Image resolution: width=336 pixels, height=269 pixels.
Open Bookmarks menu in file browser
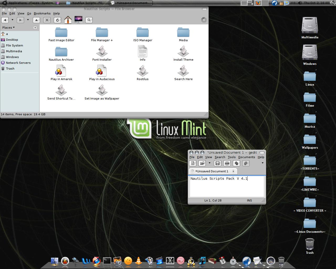(x=42, y=13)
